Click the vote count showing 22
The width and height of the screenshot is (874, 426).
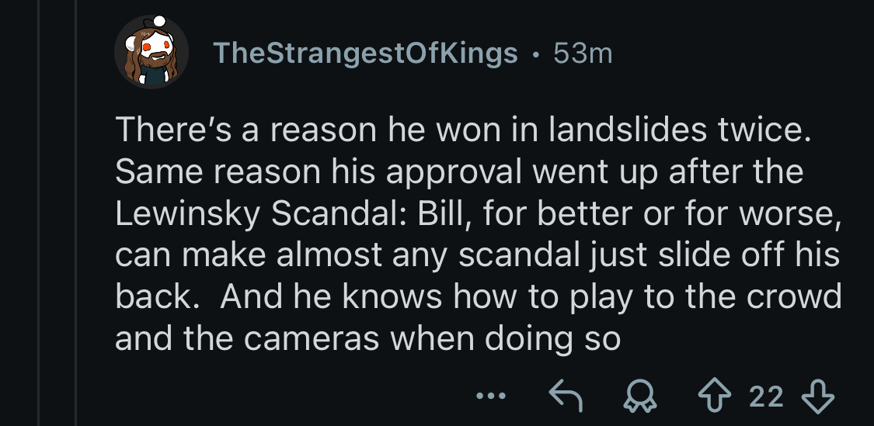point(767,397)
